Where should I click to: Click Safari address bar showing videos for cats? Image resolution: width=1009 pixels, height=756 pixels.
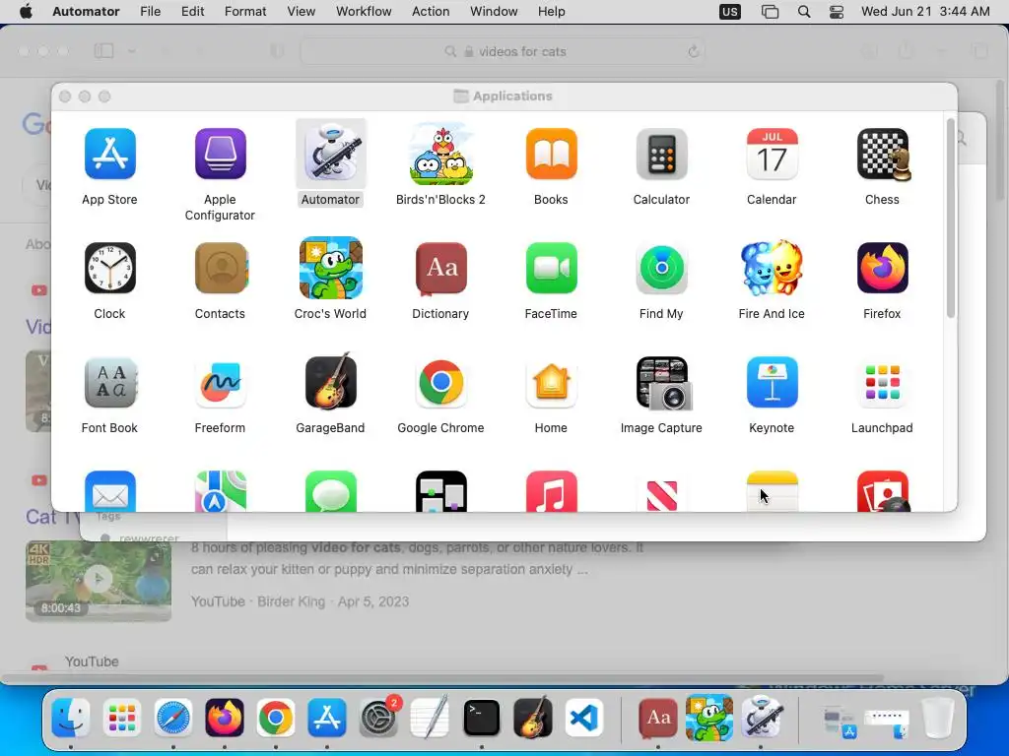pos(503,51)
